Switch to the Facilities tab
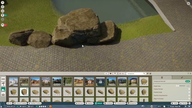The width and height of the screenshot is (192, 108). [x=108, y=103]
